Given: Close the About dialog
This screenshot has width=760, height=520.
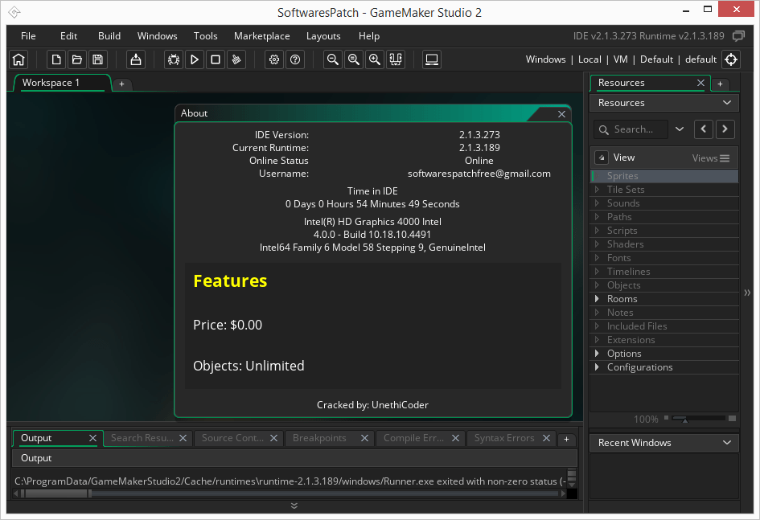Looking at the screenshot, I should pos(561,114).
